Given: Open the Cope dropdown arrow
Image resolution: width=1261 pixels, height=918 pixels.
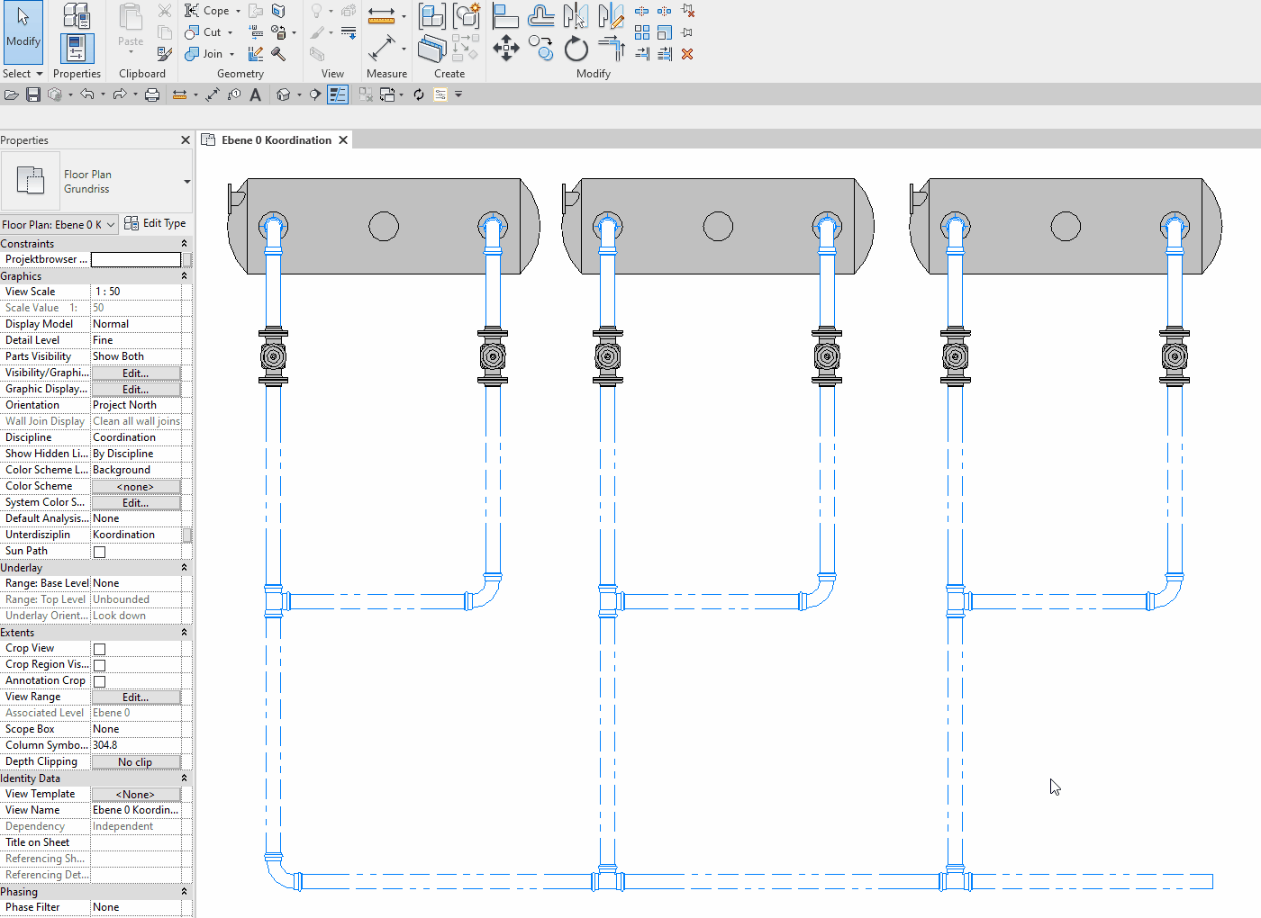Looking at the screenshot, I should point(238,12).
